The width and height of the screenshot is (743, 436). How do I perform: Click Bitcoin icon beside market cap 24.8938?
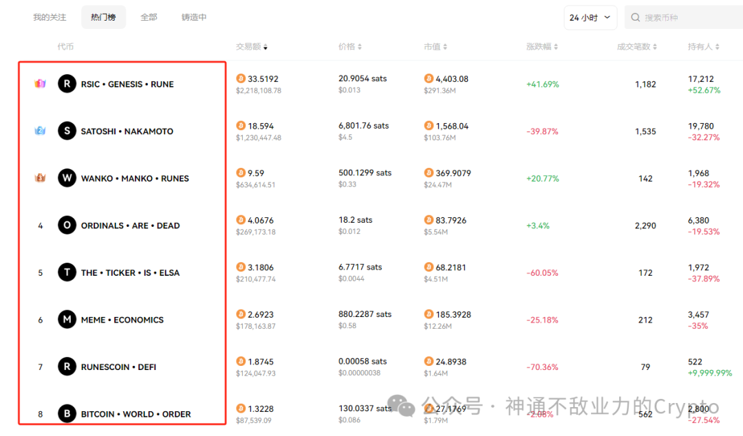pyautogui.click(x=429, y=361)
